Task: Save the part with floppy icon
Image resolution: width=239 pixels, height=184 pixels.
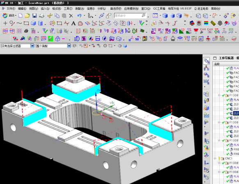Action: point(34,16)
